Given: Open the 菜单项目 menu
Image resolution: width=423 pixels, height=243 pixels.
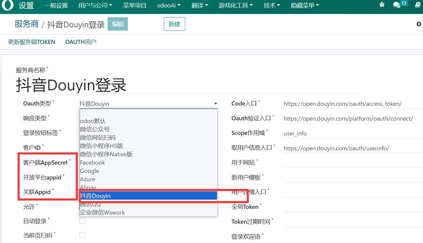Looking at the screenshot, I should coord(135,5).
